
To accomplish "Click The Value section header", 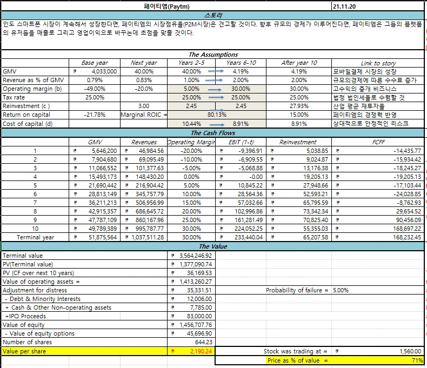I will click(x=212, y=246).
